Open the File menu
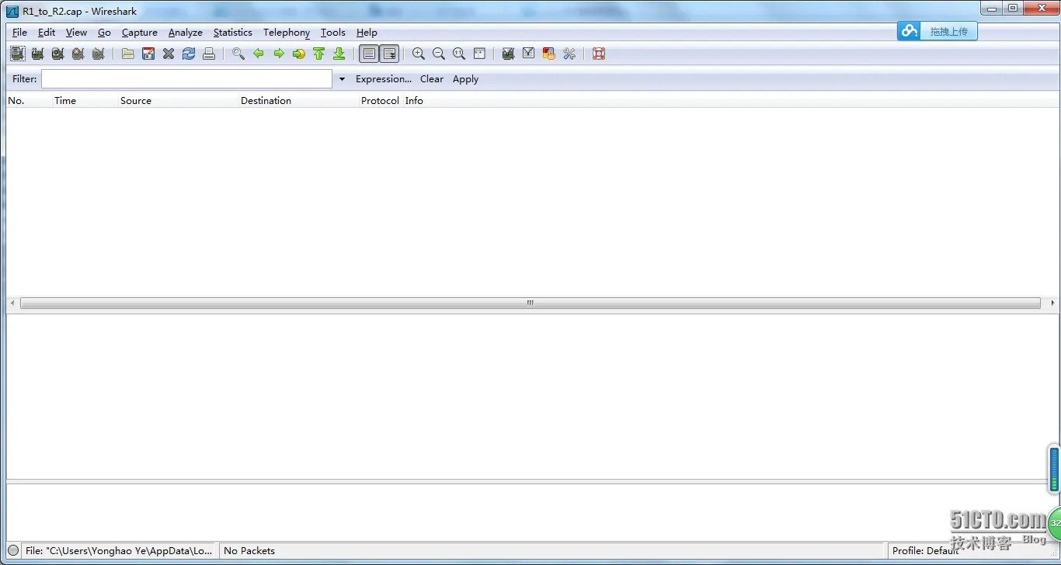Screen dimensions: 1061x565 pyautogui.click(x=19, y=33)
